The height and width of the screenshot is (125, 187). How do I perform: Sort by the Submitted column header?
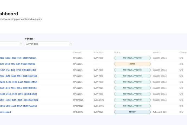point(98,52)
